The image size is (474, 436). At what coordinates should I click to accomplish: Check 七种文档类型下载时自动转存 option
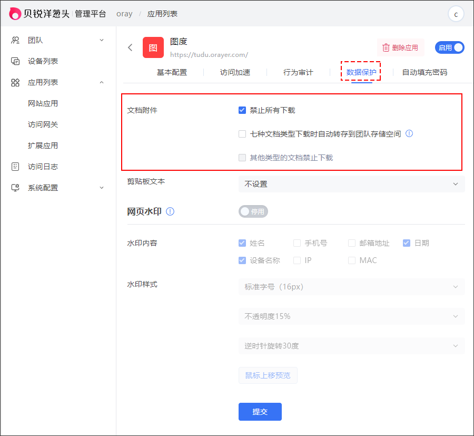tap(242, 134)
